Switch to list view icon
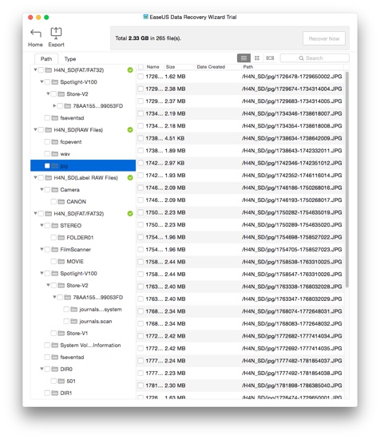 (243, 58)
